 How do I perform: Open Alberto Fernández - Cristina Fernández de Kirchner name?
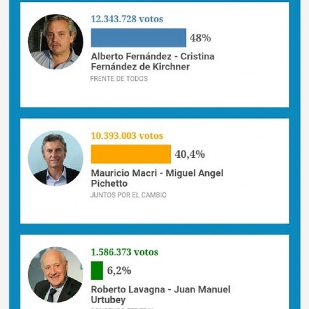tap(153, 61)
